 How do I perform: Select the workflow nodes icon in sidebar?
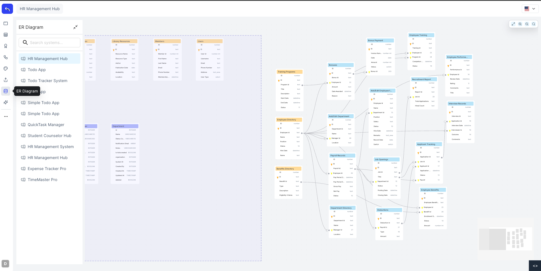[x=6, y=57]
